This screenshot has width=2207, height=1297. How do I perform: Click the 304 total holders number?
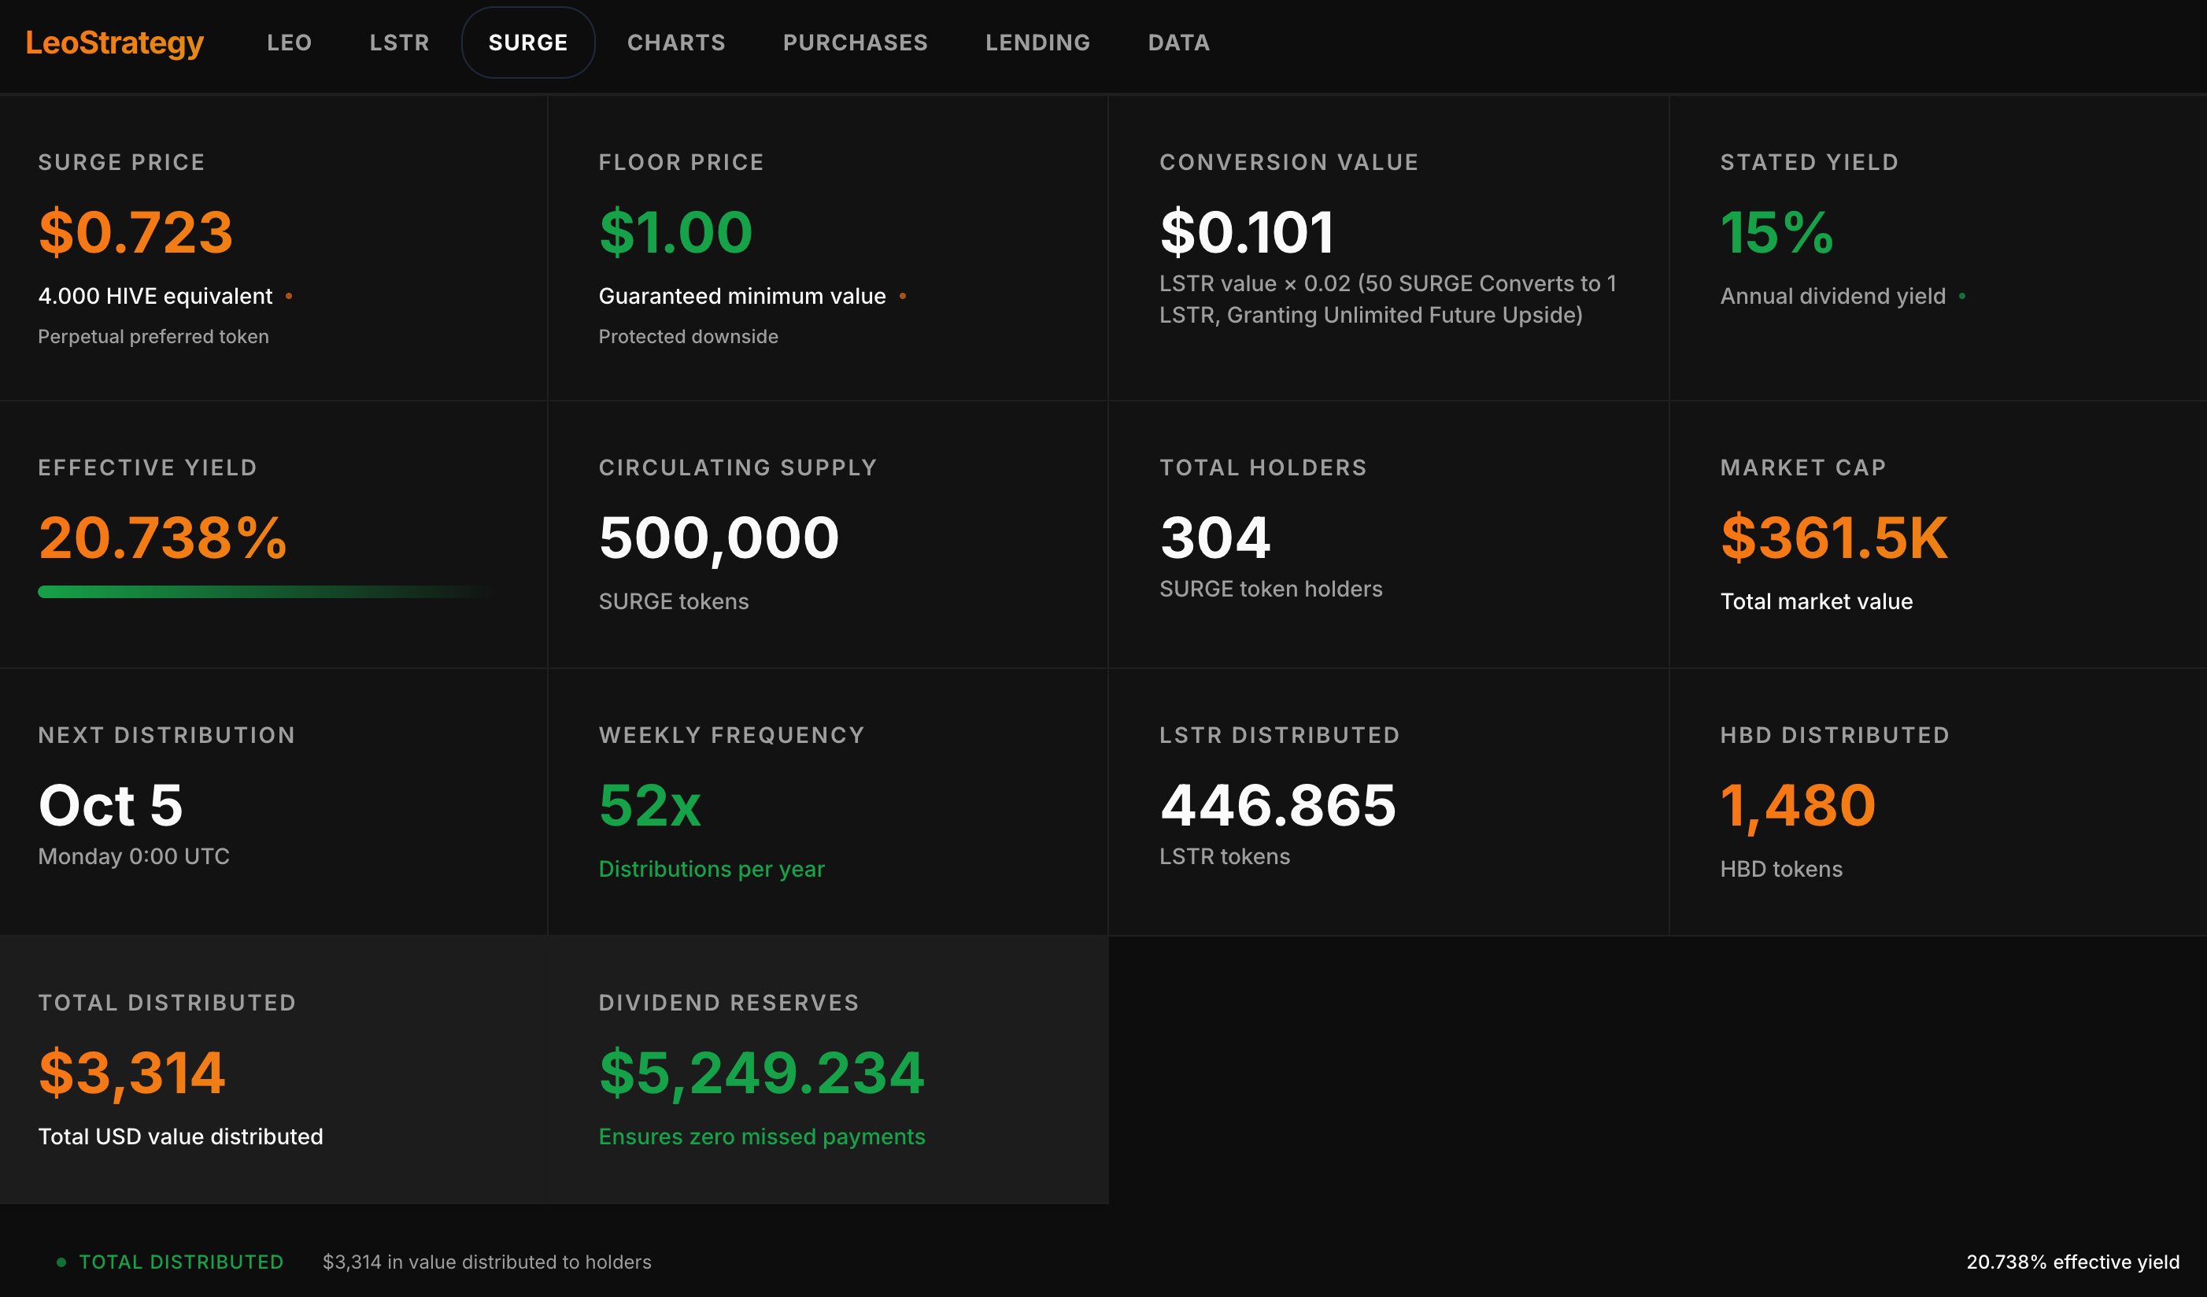click(x=1214, y=537)
